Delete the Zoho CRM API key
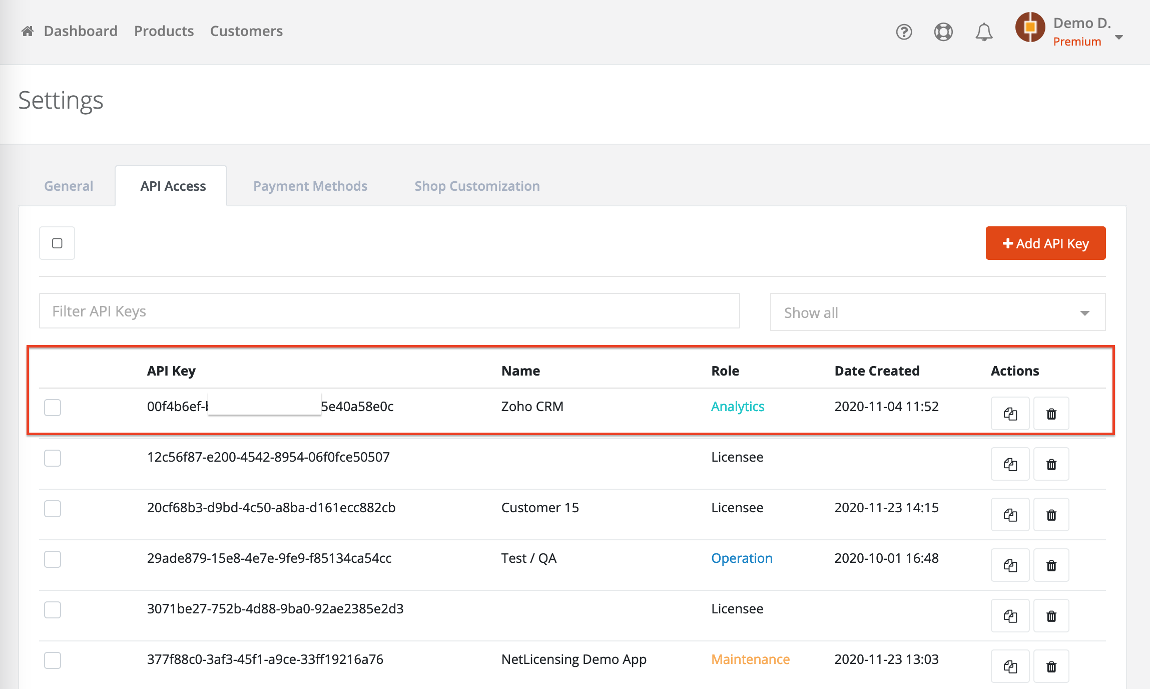 (x=1051, y=414)
